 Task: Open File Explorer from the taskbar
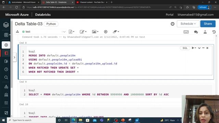pos(80,120)
